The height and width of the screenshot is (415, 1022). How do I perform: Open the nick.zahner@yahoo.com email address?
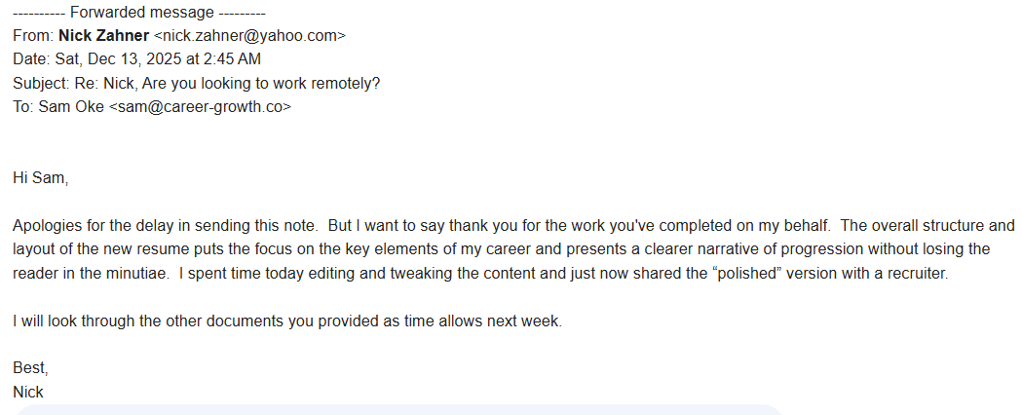pos(249,35)
